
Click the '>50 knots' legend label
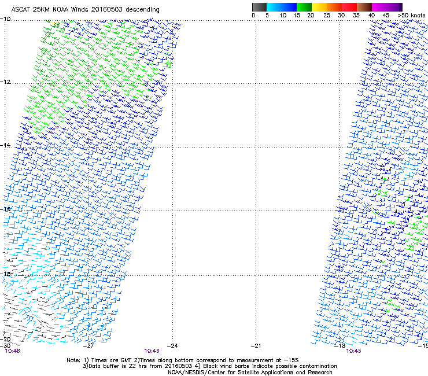pyautogui.click(x=411, y=16)
